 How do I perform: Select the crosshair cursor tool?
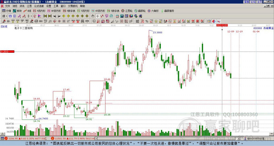click(98, 16)
